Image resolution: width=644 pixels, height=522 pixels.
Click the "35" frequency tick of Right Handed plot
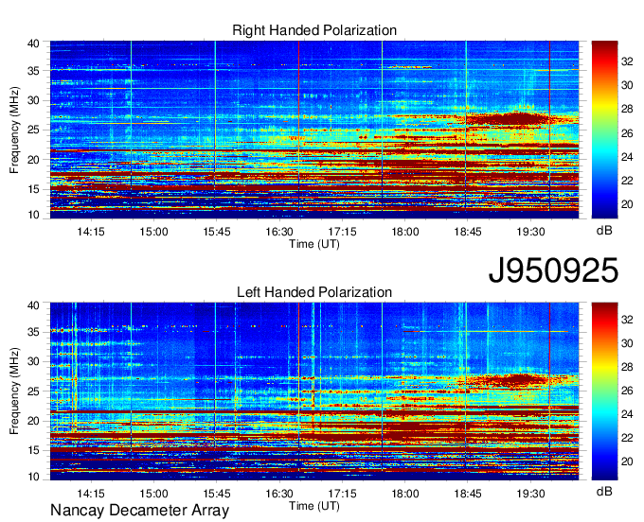[x=34, y=71]
